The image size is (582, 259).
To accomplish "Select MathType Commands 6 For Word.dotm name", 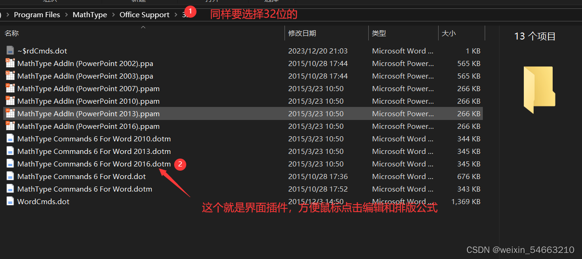I will (x=85, y=189).
